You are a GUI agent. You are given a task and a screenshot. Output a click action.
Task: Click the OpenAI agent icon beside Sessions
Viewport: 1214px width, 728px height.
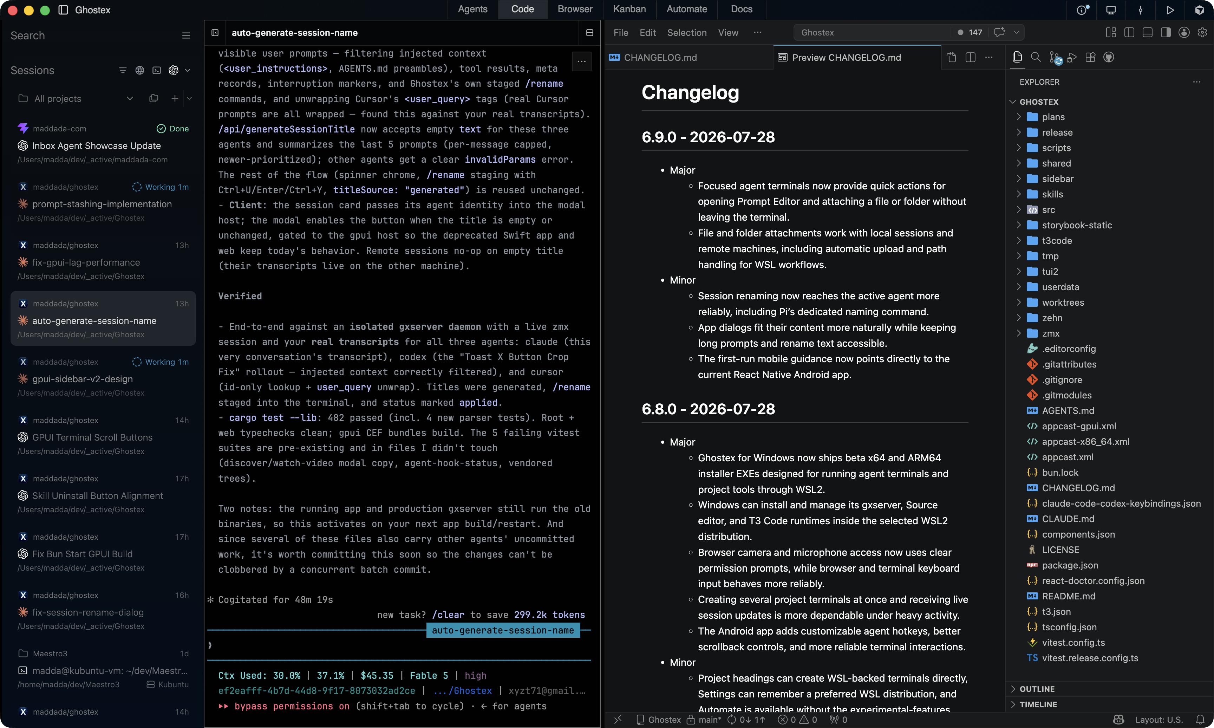point(173,70)
